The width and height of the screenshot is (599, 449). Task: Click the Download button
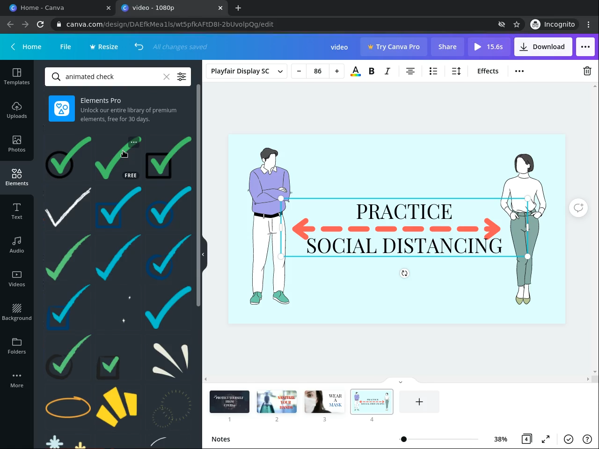[543, 47]
